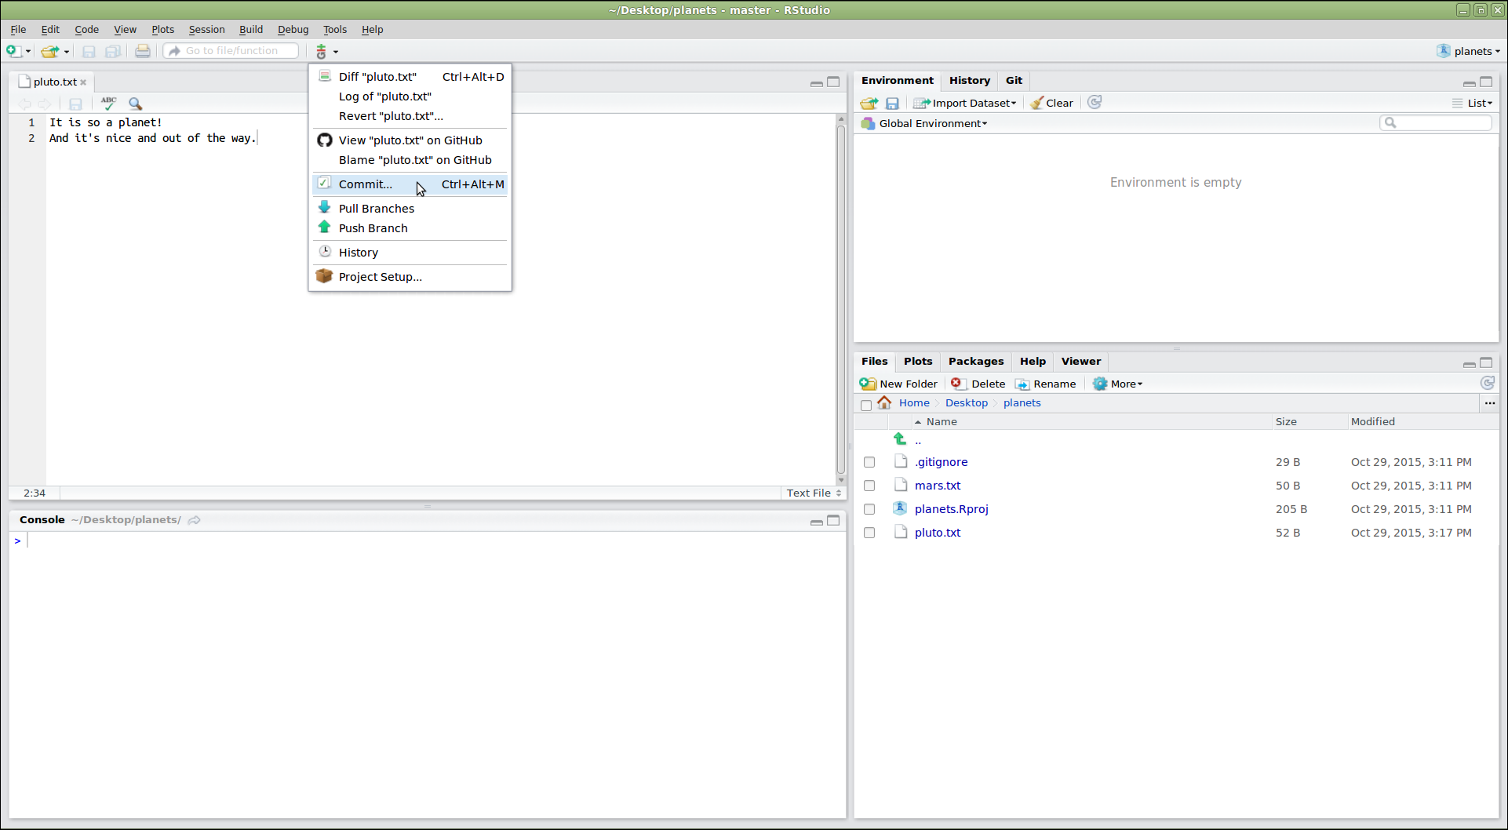Switch to the History tab

[969, 80]
